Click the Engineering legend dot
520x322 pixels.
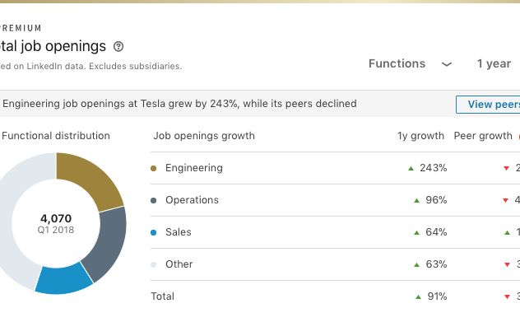153,168
